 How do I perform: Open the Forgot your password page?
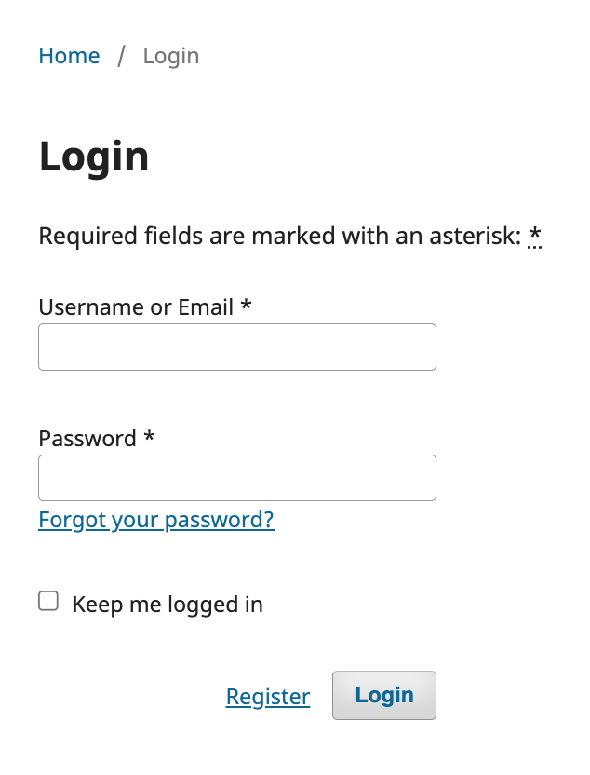click(x=155, y=519)
